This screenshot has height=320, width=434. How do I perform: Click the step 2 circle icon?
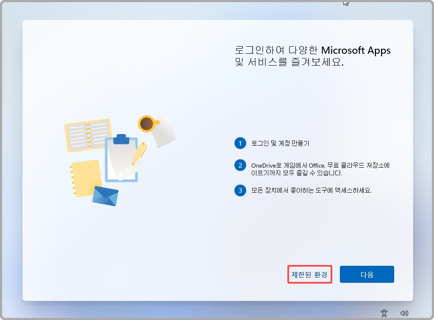(240, 165)
